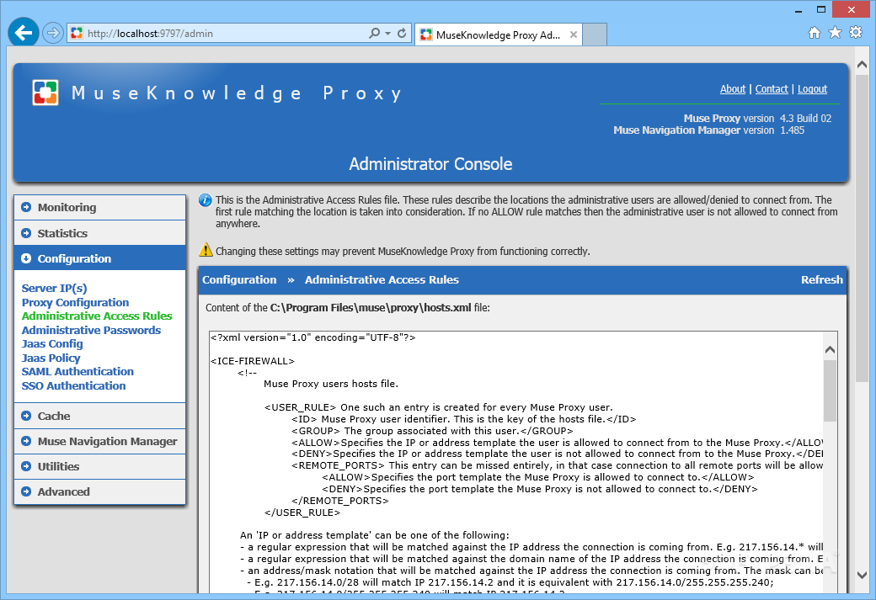This screenshot has height=600, width=876.
Task: Minimize the browser window
Action: pos(799,9)
